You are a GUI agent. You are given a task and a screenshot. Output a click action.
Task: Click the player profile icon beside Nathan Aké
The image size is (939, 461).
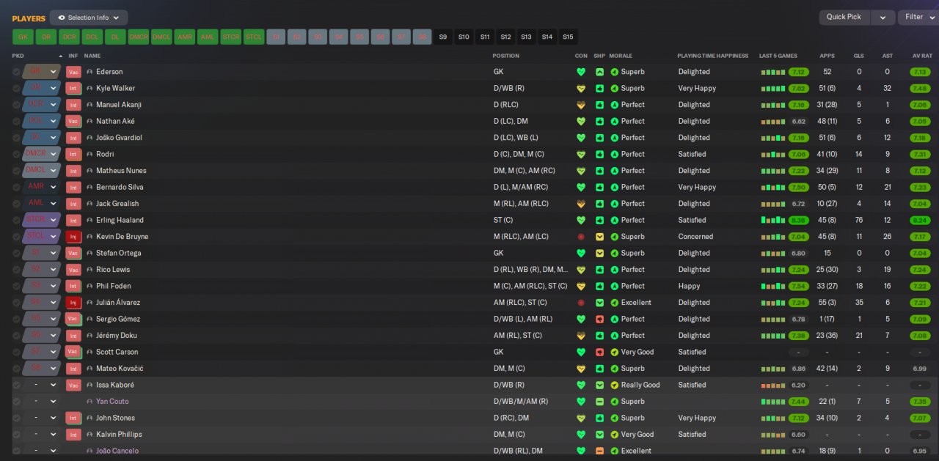[x=89, y=121]
